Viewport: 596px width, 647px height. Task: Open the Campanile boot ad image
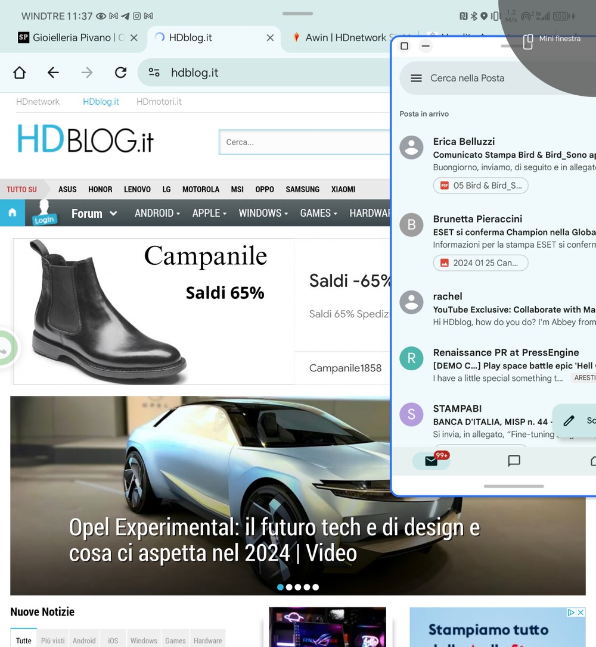(x=154, y=311)
